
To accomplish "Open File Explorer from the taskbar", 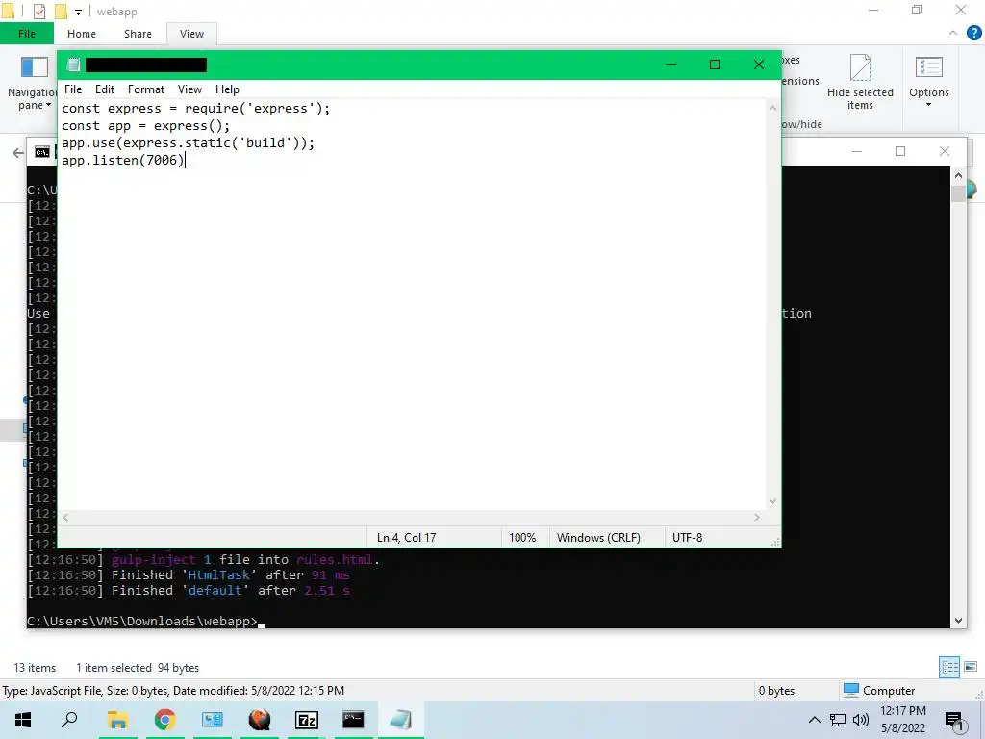I will click(117, 720).
